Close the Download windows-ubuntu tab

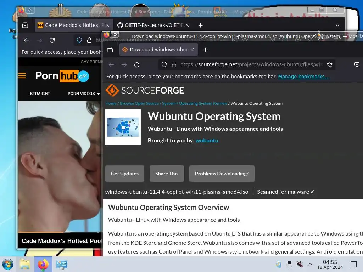pyautogui.click(x=192, y=50)
